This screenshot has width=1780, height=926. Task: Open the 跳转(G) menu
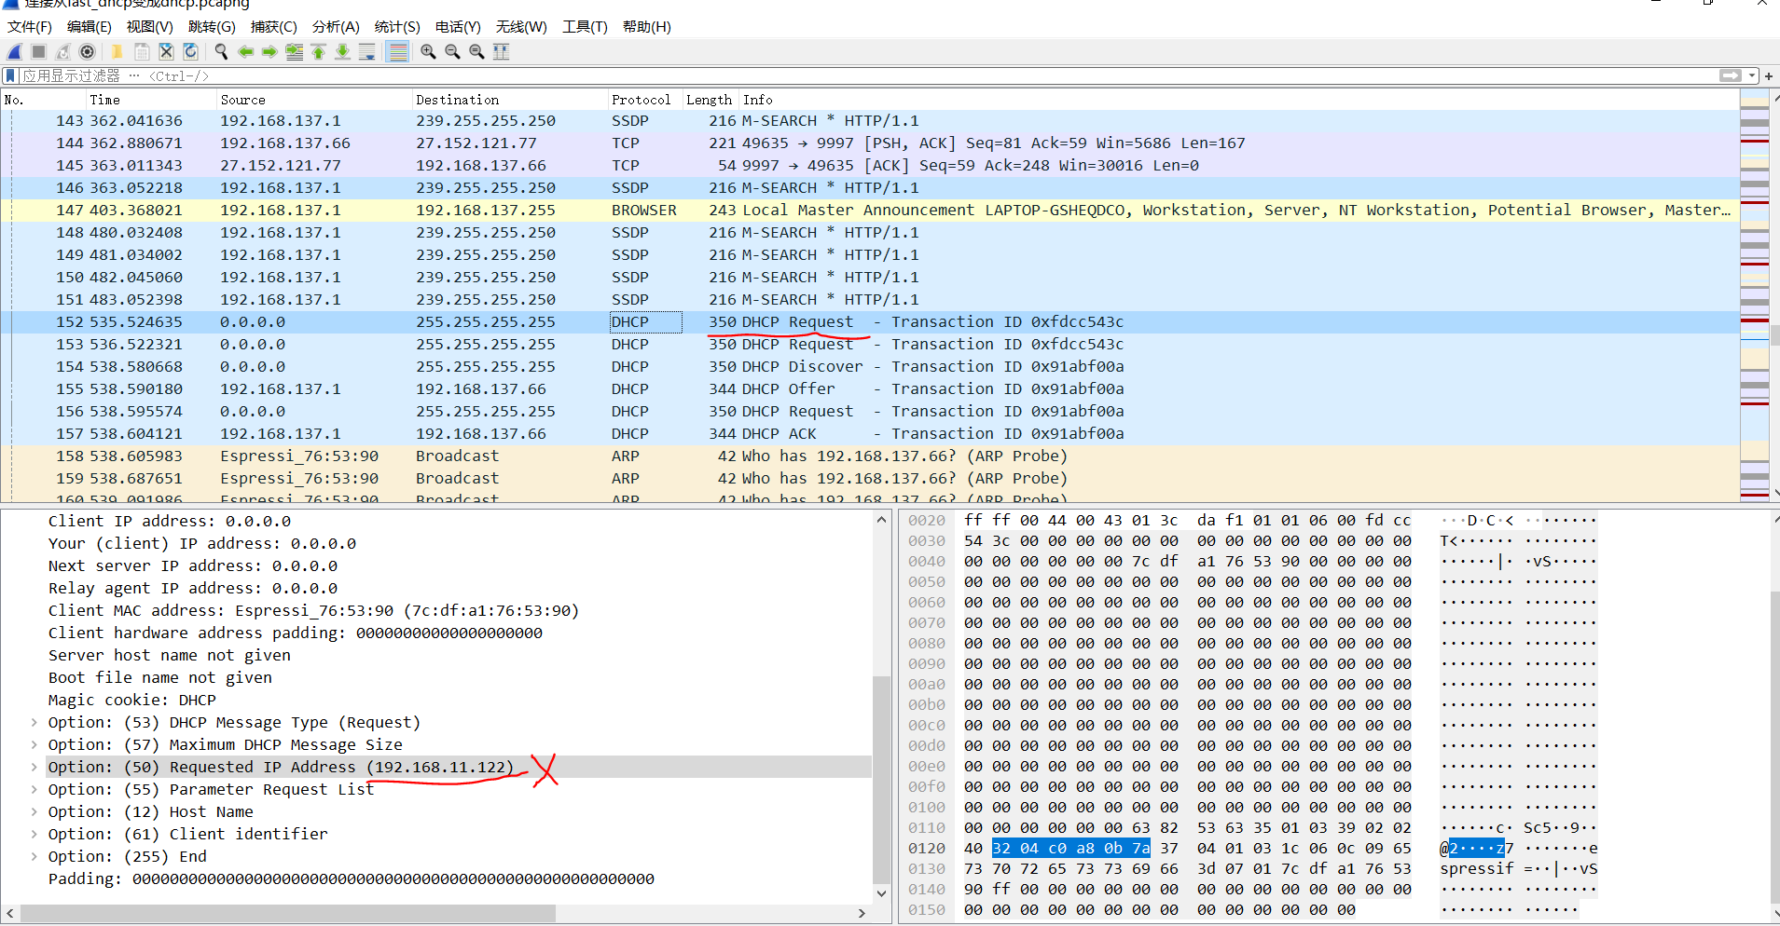pyautogui.click(x=212, y=27)
